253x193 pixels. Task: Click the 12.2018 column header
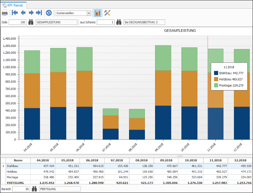pyautogui.click(x=240, y=160)
